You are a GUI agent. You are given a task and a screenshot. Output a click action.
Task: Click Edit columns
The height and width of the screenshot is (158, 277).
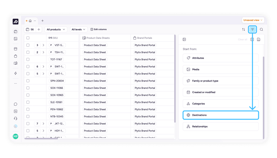pyautogui.click(x=98, y=29)
